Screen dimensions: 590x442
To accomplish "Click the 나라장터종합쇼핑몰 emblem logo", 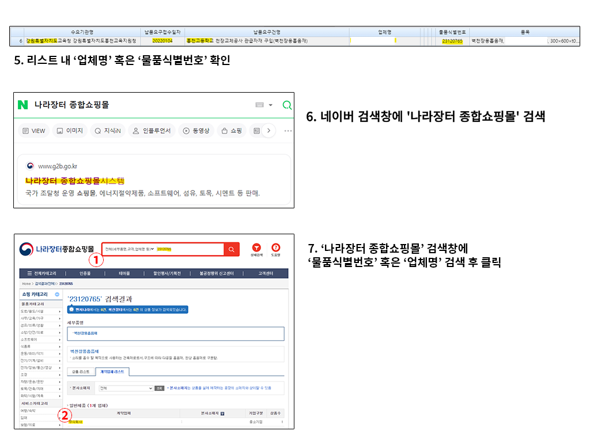I will click(x=26, y=248).
